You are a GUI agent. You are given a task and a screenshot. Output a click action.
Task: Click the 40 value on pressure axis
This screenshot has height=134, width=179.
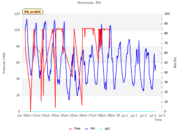pyautogui.click(x=18, y=79)
